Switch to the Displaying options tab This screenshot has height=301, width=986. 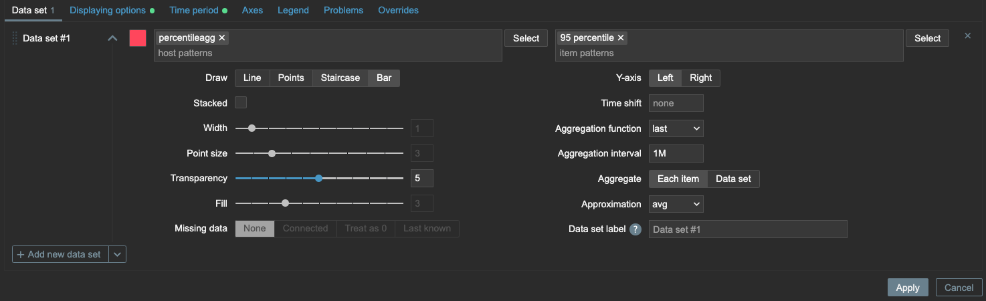[x=108, y=11]
